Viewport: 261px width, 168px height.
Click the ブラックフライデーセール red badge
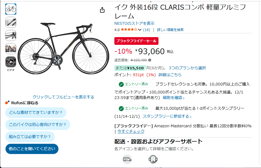coord(136,41)
